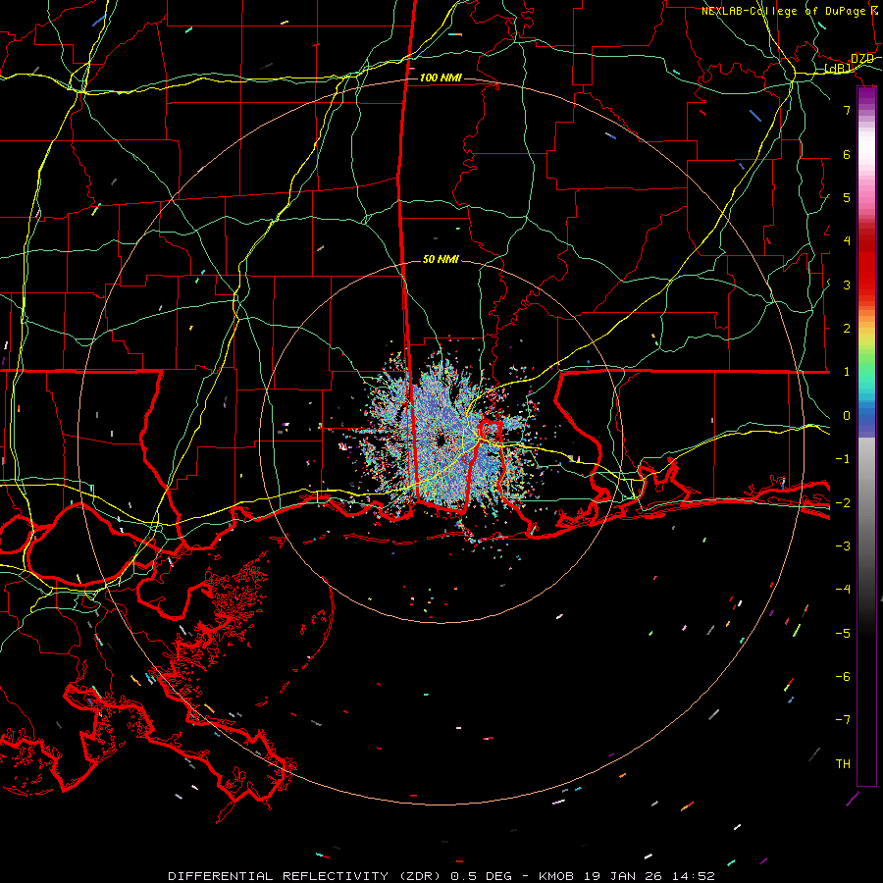The image size is (883, 883).
Task: Click the "-1" label on the color scale
Action: [x=843, y=459]
